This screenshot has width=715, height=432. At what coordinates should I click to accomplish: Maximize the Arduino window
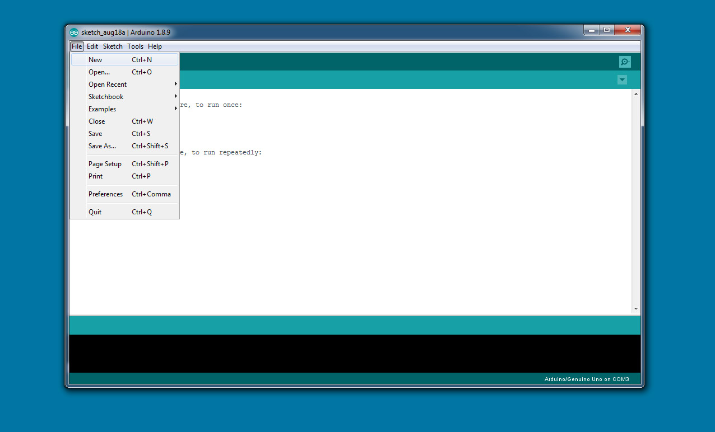point(606,30)
